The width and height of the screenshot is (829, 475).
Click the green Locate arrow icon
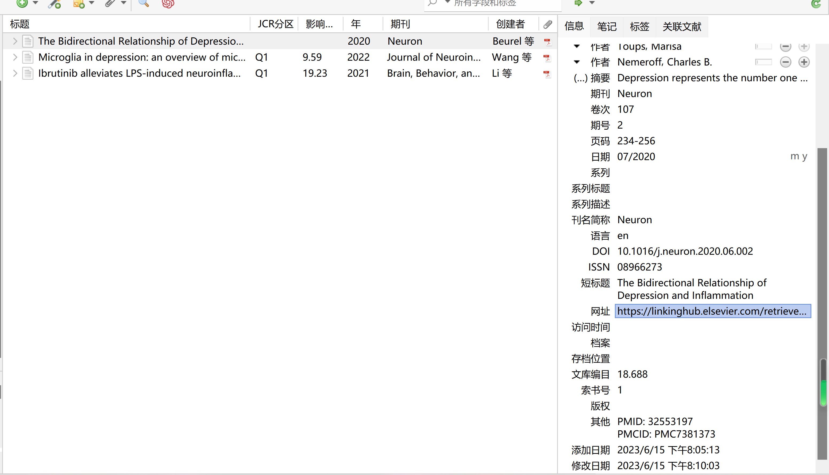pos(578,3)
